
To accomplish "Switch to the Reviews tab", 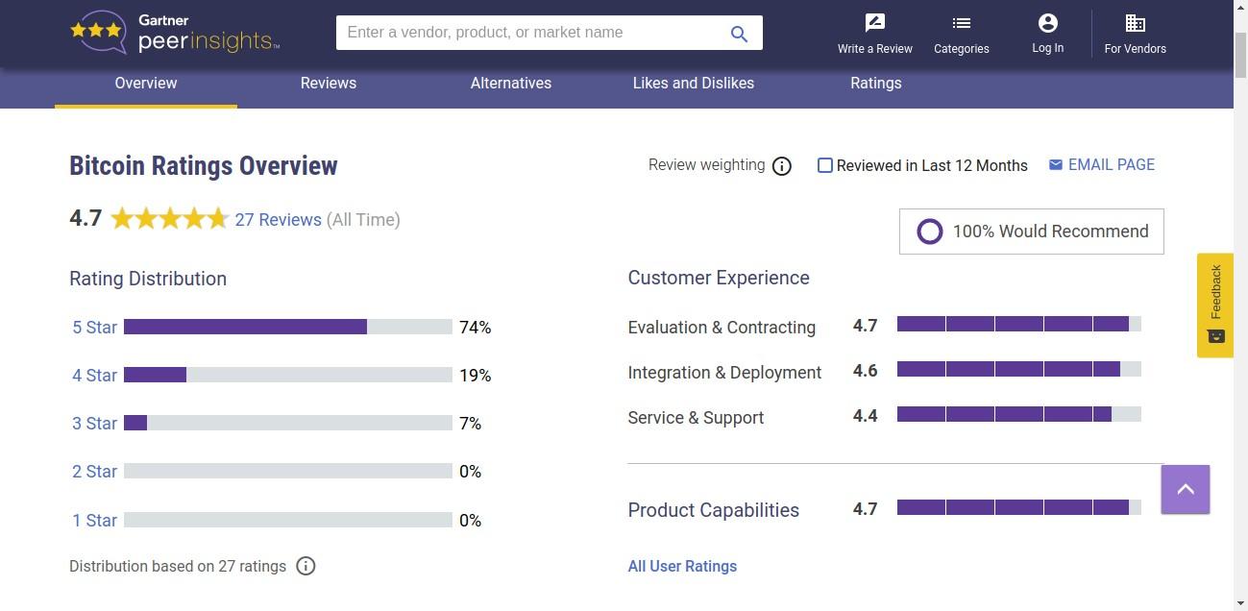I will coord(329,84).
